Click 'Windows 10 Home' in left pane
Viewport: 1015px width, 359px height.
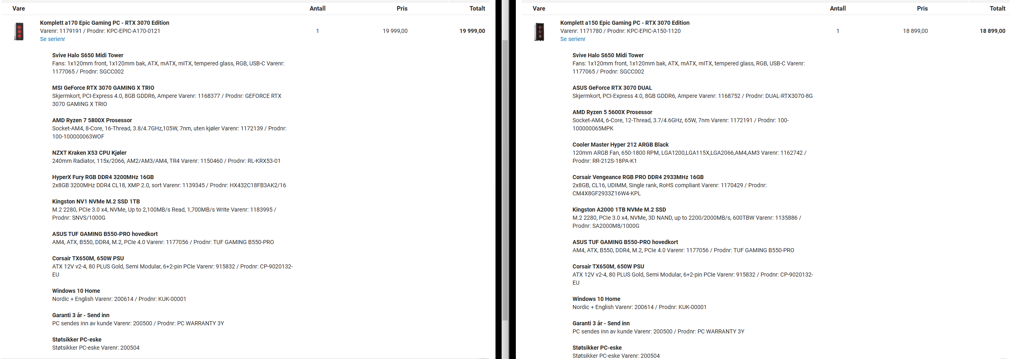tap(76, 291)
